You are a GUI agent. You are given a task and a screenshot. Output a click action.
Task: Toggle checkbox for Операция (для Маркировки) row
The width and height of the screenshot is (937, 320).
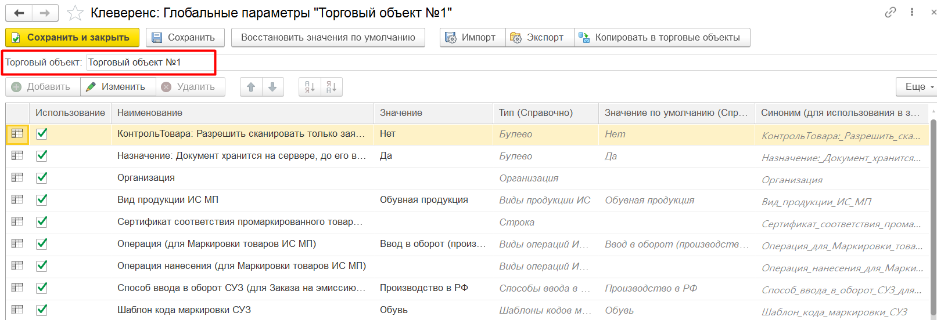pos(42,243)
